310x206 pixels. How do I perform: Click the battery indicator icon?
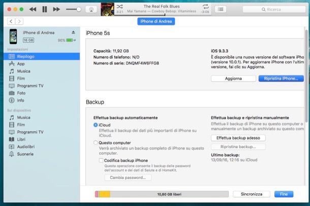pyautogui.click(x=70, y=40)
